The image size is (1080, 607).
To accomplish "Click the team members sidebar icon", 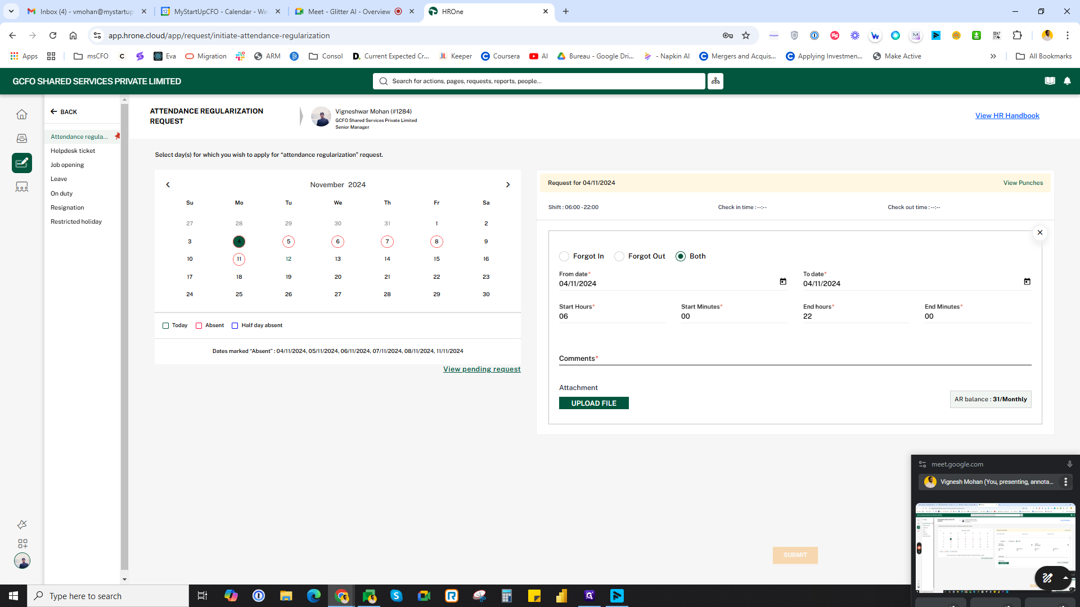I will point(22,187).
